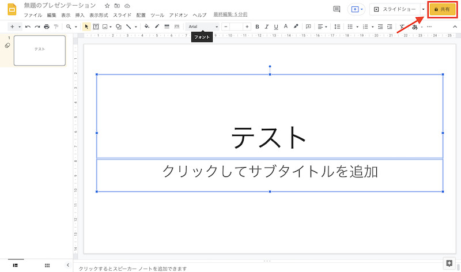Start presentation with スライドショー button
This screenshot has width=461, height=272.
click(395, 9)
